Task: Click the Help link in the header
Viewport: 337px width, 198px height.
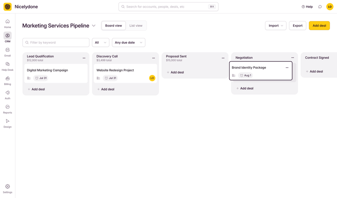Action: (307, 7)
